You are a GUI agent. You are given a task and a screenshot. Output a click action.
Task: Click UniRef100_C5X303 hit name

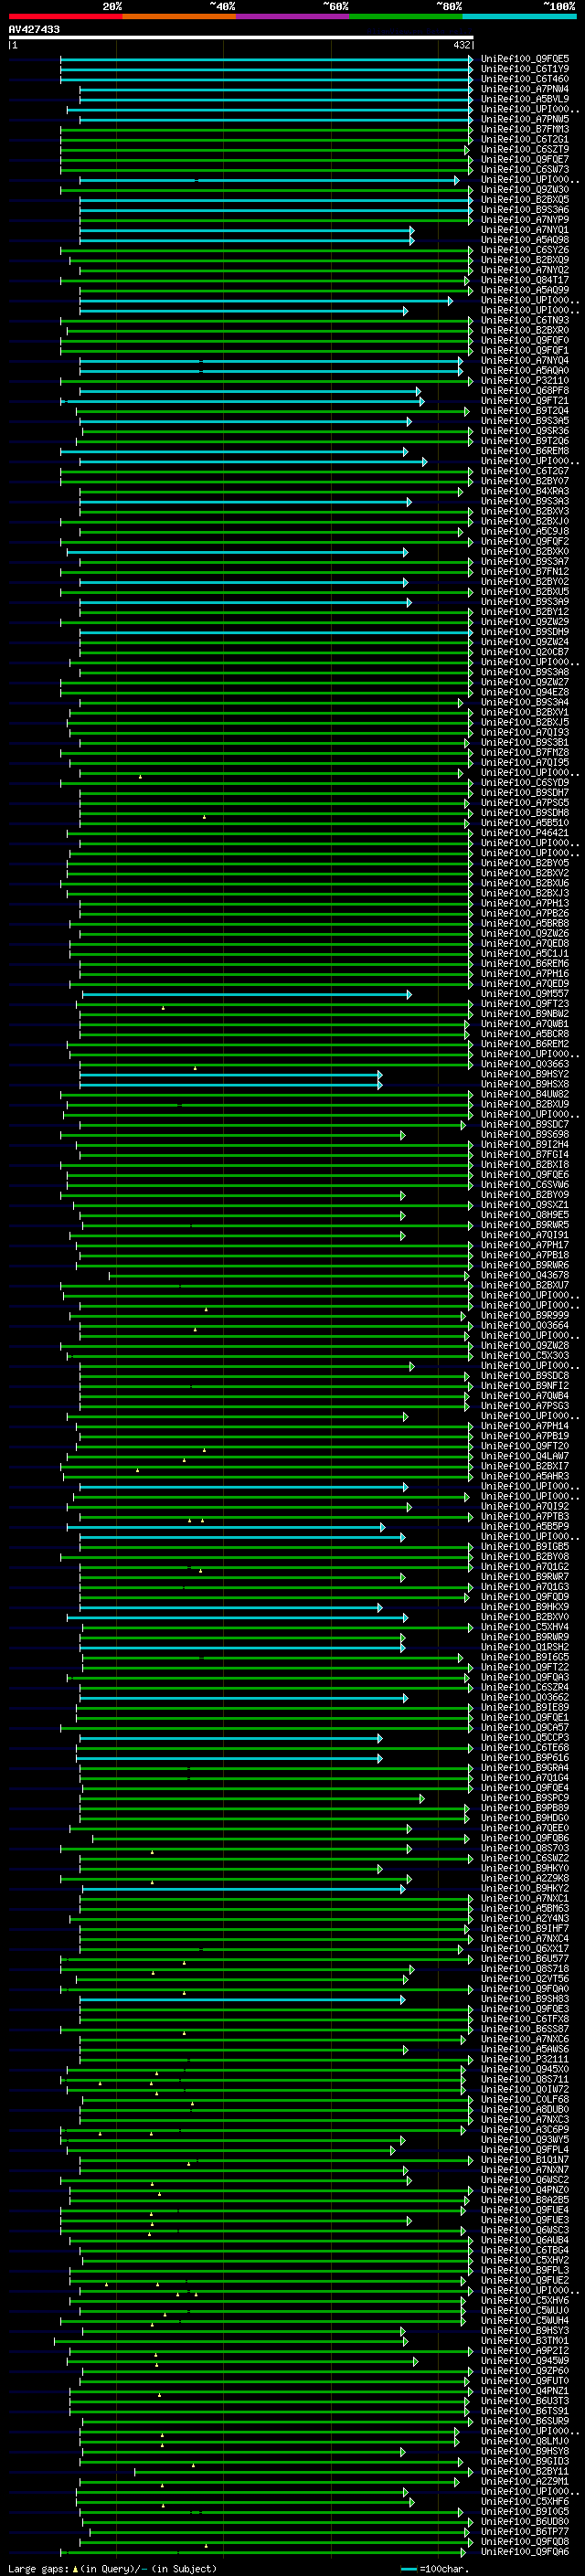525,1355
